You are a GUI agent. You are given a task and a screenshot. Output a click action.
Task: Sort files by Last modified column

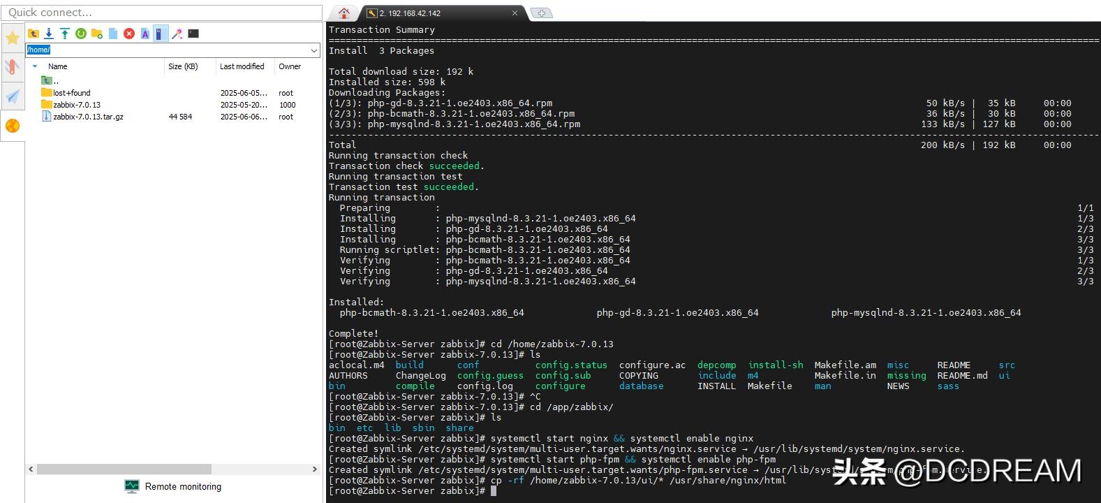(242, 66)
